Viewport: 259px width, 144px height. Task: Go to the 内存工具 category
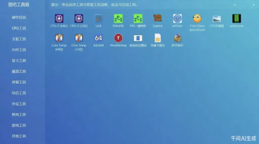pyautogui.click(x=19, y=50)
